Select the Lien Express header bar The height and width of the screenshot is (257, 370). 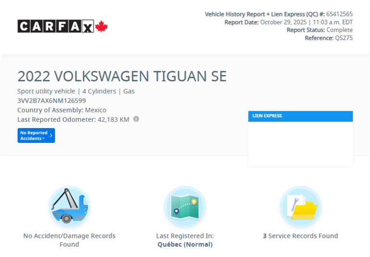pyautogui.click(x=300, y=116)
